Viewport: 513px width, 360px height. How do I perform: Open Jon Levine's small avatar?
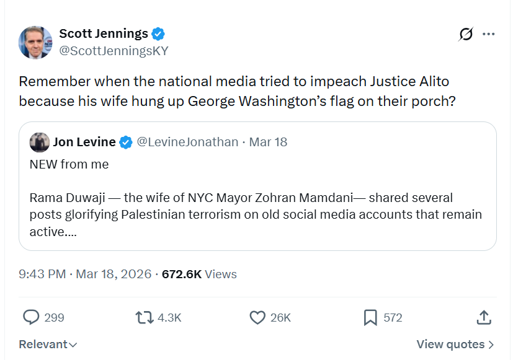(40, 142)
